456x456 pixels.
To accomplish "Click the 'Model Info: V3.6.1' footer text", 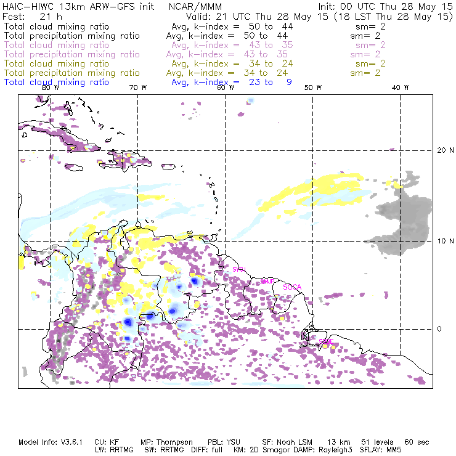I will tap(48, 442).
